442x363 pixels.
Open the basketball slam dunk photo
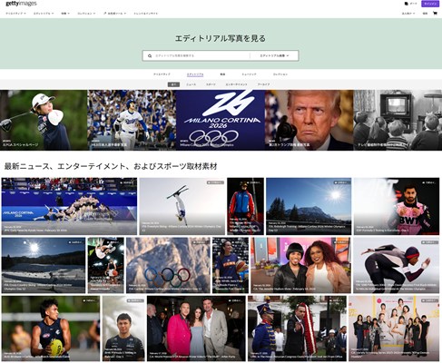[106, 265]
